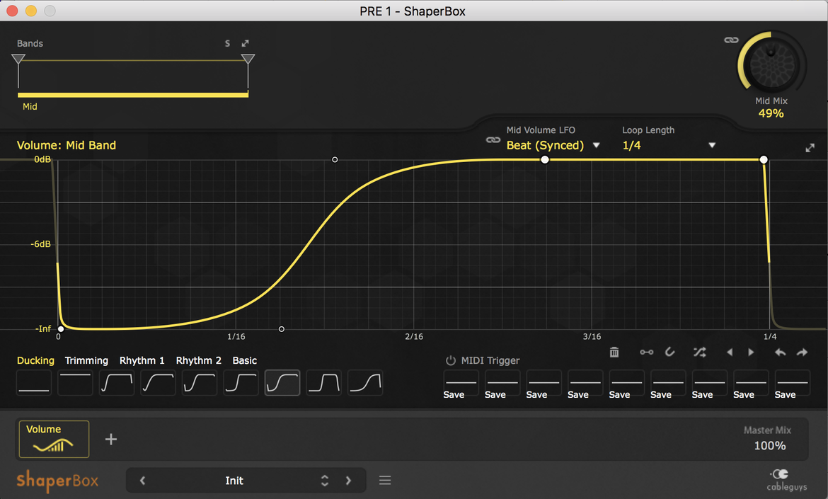Shift the wave left with the left triangle

730,352
